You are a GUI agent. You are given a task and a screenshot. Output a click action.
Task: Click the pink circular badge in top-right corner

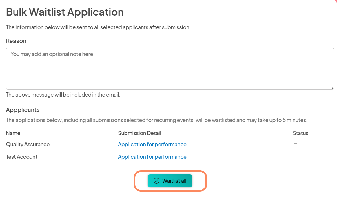pos(335,1)
